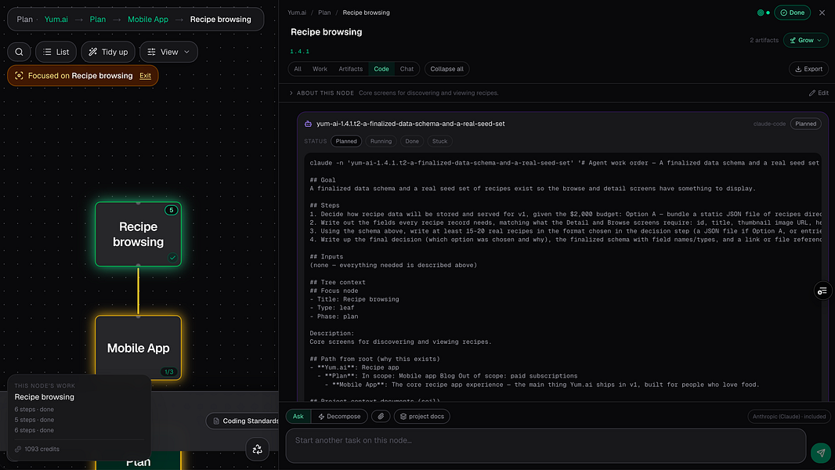
Task: Click the 1/3 badge on Mobile App node
Action: (169, 372)
